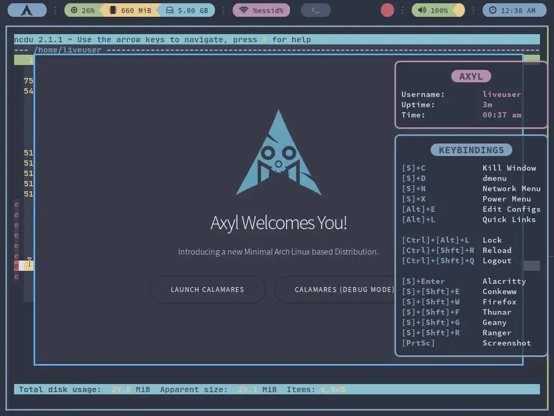Click the 'Network Menu' keybinding entry
The height and width of the screenshot is (416, 554).
pyautogui.click(x=511, y=188)
